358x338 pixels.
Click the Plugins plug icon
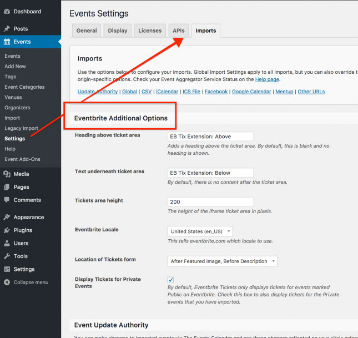[7, 230]
